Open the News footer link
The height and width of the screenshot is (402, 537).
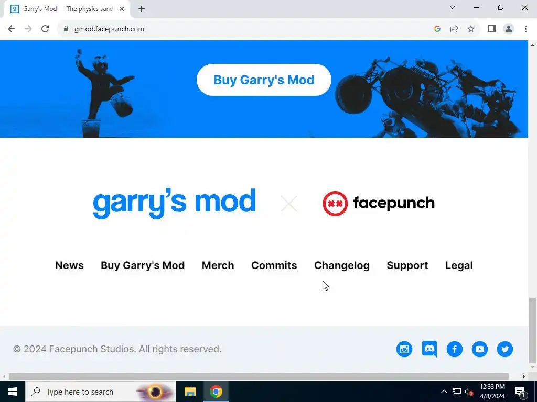(70, 265)
